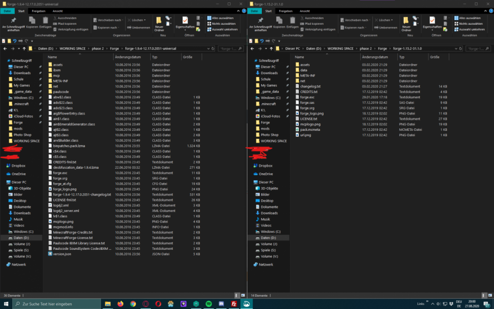Switch forge-1.9.4 window to large icons view
The width and height of the screenshot is (494, 309).
tap(243, 296)
